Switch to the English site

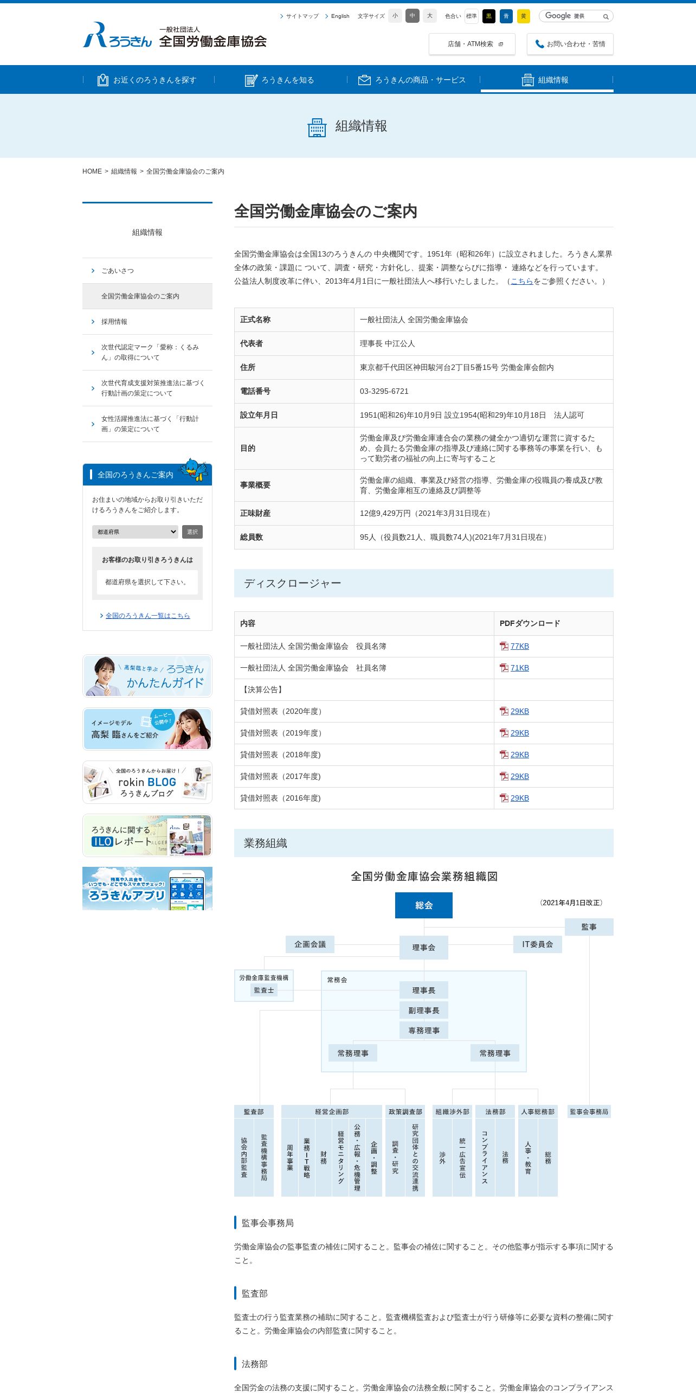[340, 16]
